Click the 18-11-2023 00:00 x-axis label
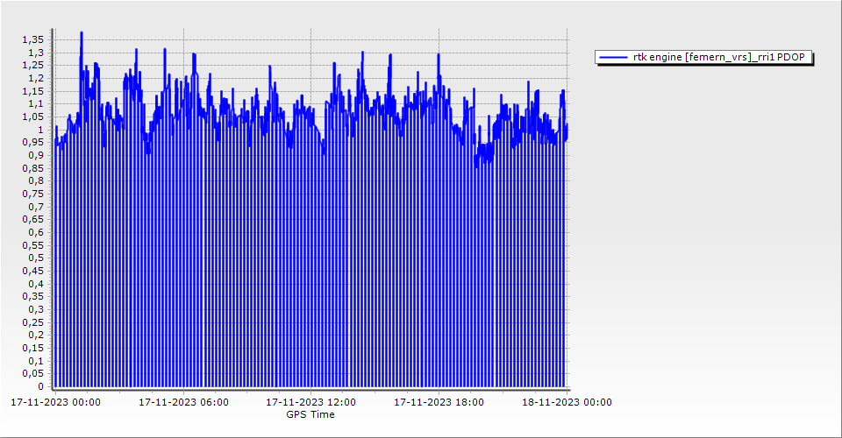Image resolution: width=842 pixels, height=438 pixels. click(x=567, y=403)
